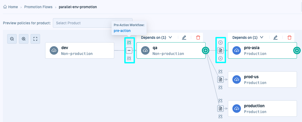Viewport: 302px width, 122px height.
Task: Click green plus button on qa node
Action: [205, 50]
